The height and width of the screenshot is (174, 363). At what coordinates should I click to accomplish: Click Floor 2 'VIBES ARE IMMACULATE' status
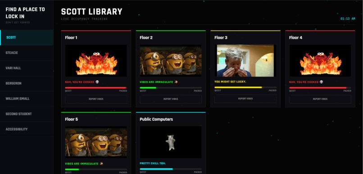[156, 82]
